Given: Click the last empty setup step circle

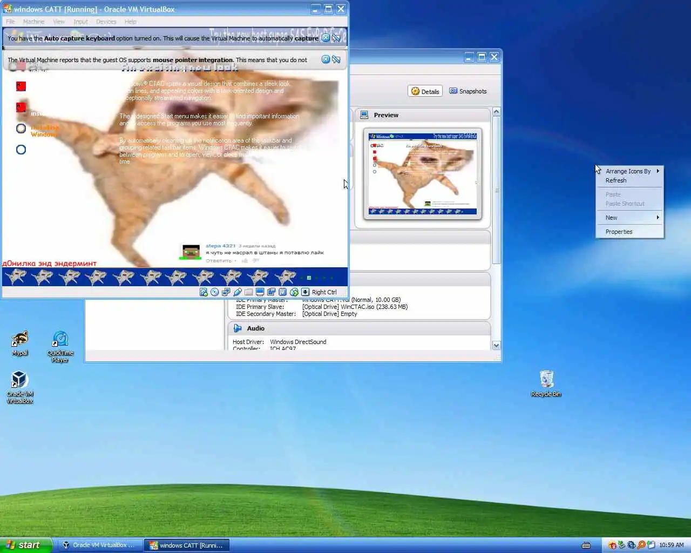Looking at the screenshot, I should (x=21, y=150).
